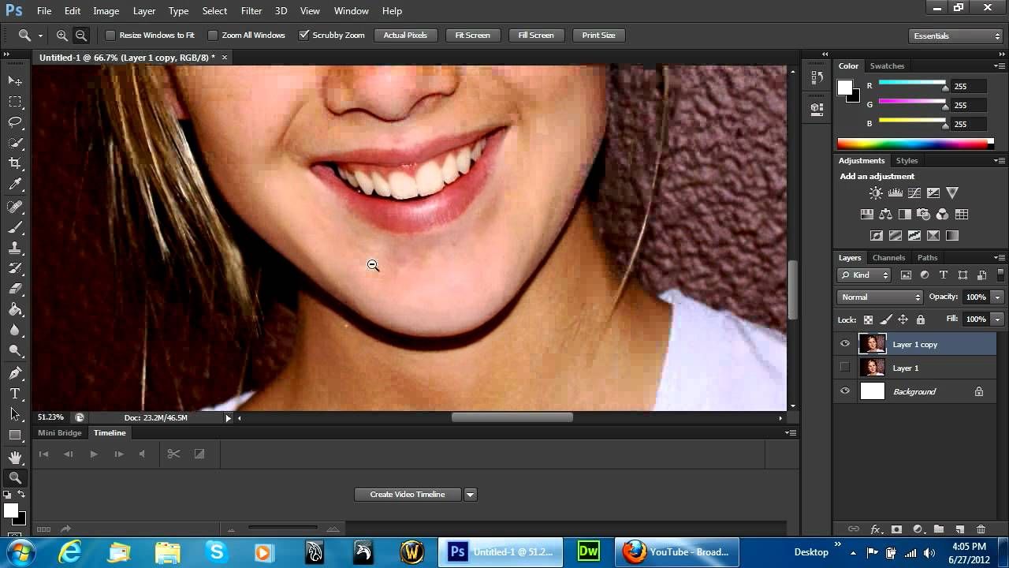Uncheck the Scrubby Zoom option
1009x568 pixels.
click(304, 35)
